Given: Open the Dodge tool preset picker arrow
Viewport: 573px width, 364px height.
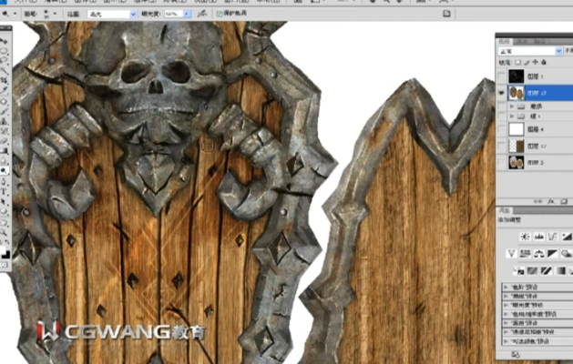Looking at the screenshot, I should [15, 14].
